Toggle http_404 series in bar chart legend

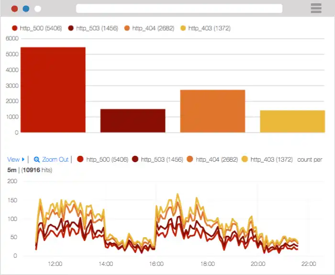(x=149, y=28)
